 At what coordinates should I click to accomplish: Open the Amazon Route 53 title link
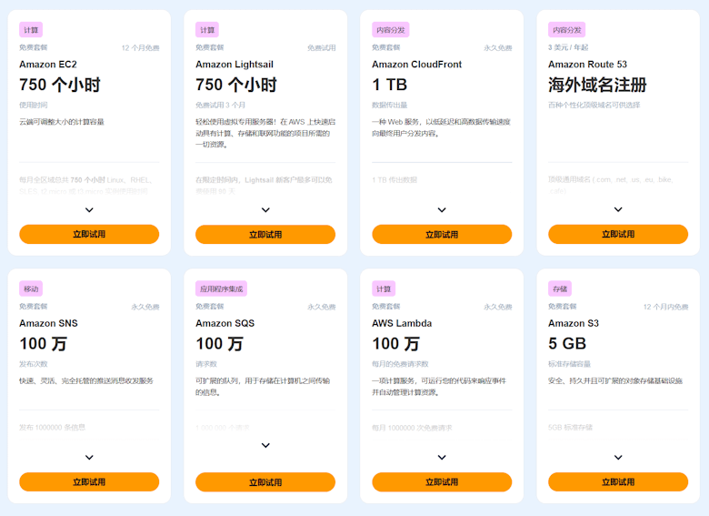(587, 65)
